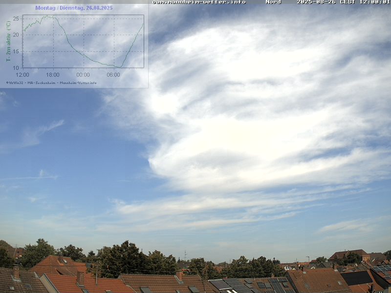Click the cam.mannheim-wetter.info header text
The width and height of the screenshot is (391, 293).
click(199, 2)
